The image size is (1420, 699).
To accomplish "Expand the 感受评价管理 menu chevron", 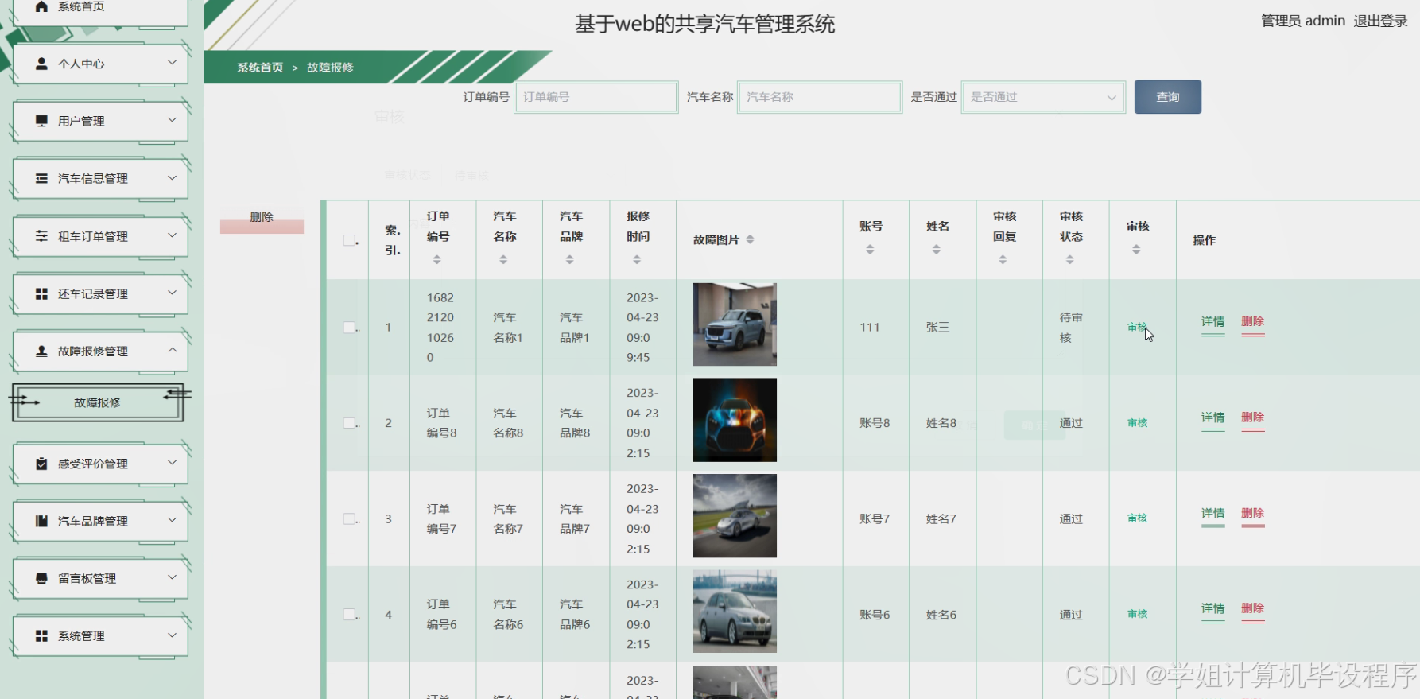I will click(x=172, y=462).
